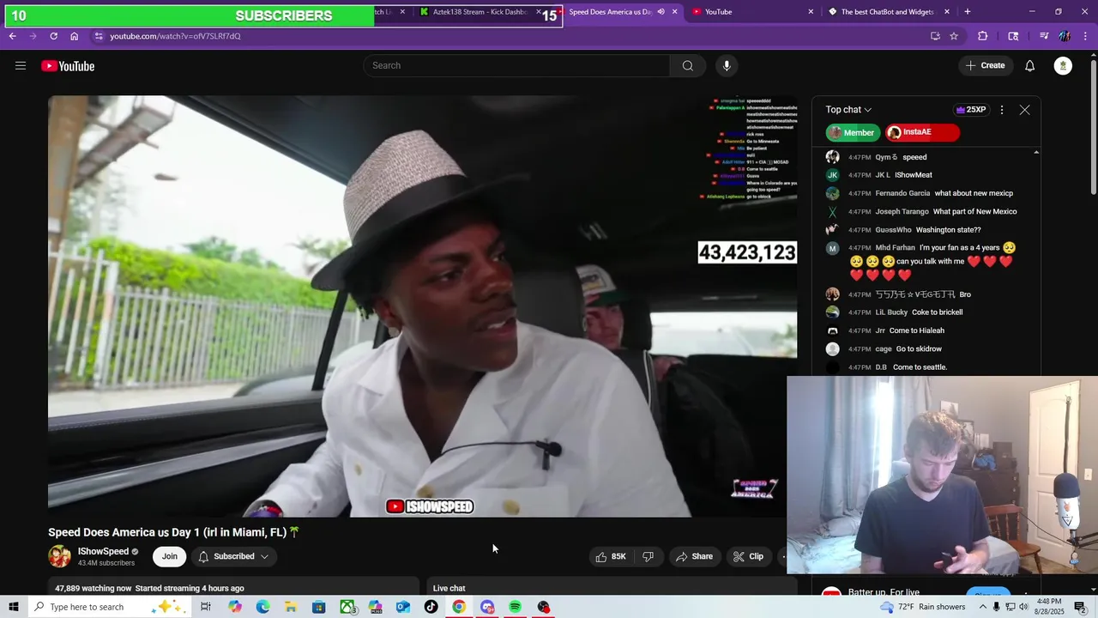Viewport: 1098px width, 618px height.
Task: Open the Windows notification center
Action: tap(1080, 607)
